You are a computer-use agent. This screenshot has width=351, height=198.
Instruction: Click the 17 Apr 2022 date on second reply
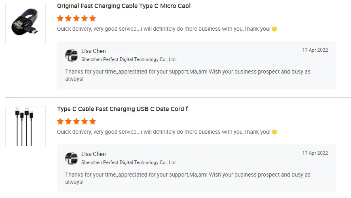[315, 153]
